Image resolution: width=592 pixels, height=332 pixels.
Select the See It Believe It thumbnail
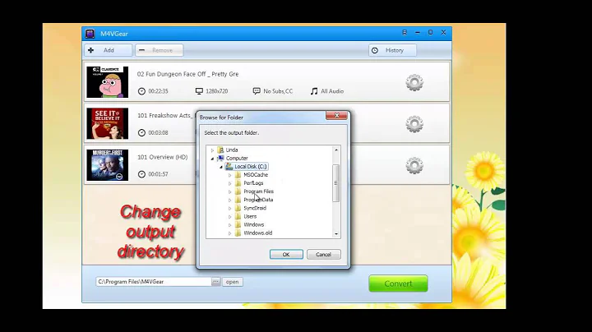tap(107, 124)
